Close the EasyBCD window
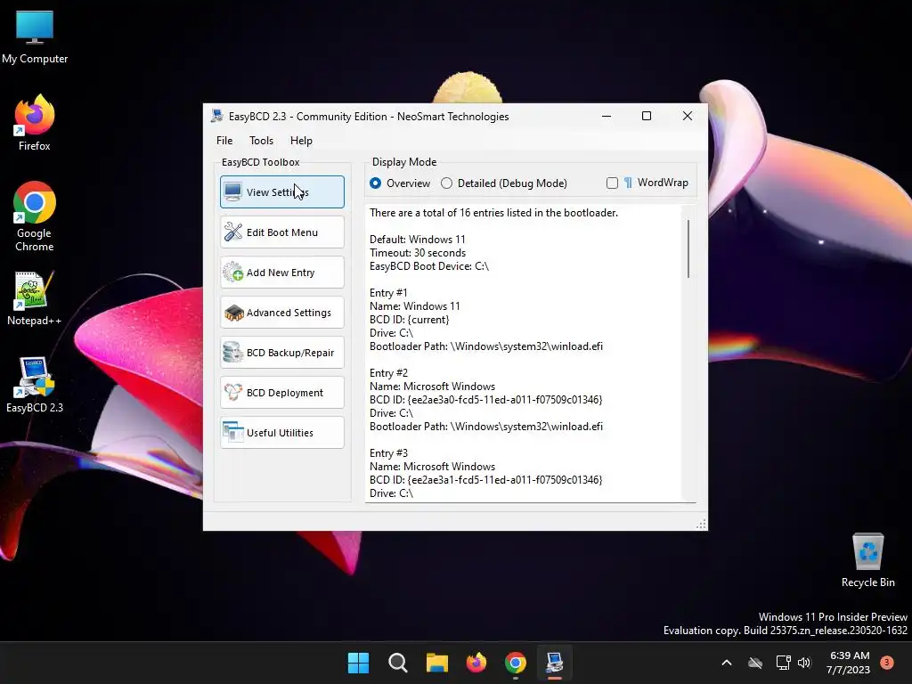 click(687, 117)
